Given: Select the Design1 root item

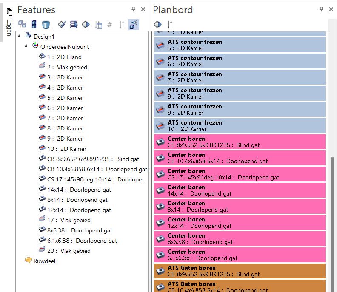Looking at the screenshot, I should [x=44, y=37].
